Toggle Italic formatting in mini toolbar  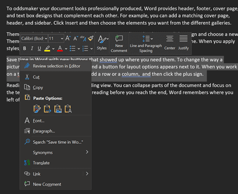click(x=32, y=49)
